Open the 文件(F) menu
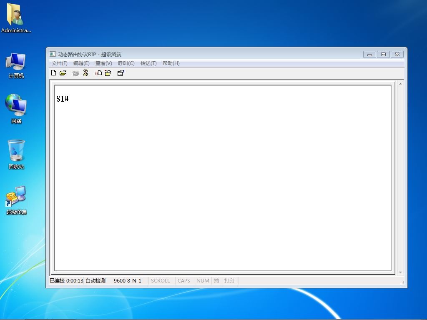This screenshot has width=427, height=320. coord(59,63)
